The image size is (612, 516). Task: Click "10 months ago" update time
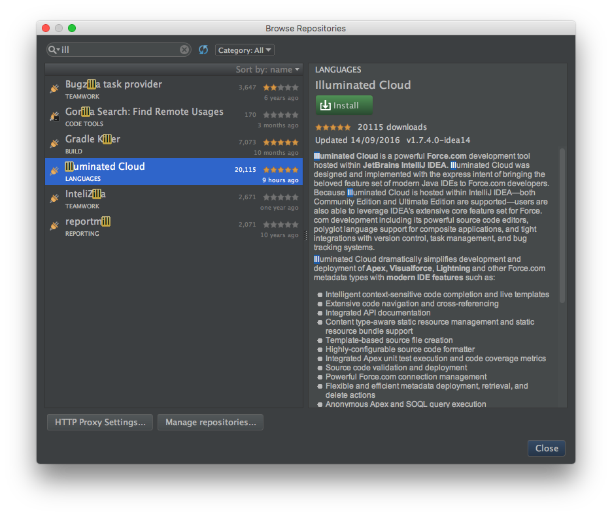(x=277, y=152)
